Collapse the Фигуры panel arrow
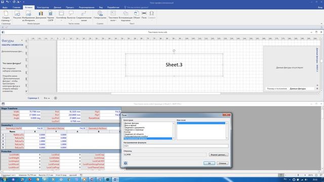 click(22, 40)
